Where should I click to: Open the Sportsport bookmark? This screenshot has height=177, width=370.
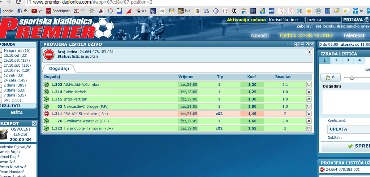tap(58, 11)
